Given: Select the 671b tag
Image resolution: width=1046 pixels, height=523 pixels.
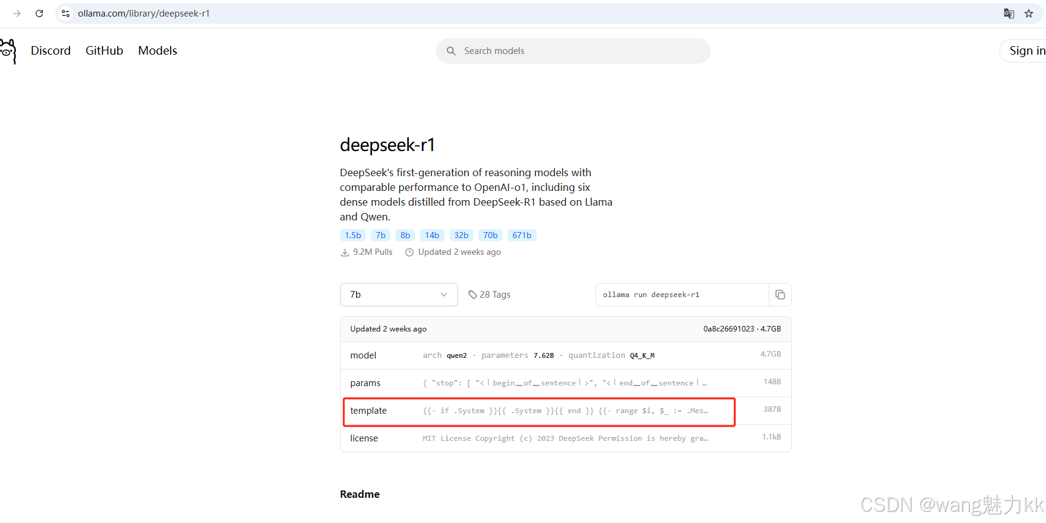Looking at the screenshot, I should pyautogui.click(x=522, y=235).
